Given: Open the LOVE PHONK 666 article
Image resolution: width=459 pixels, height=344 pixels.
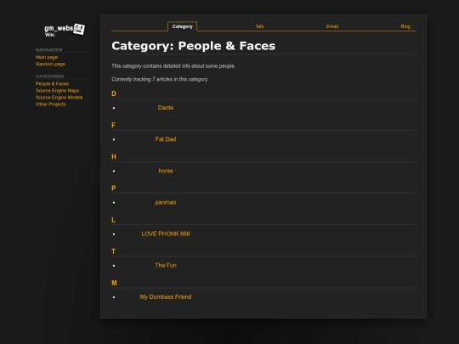Looking at the screenshot, I should click(166, 234).
